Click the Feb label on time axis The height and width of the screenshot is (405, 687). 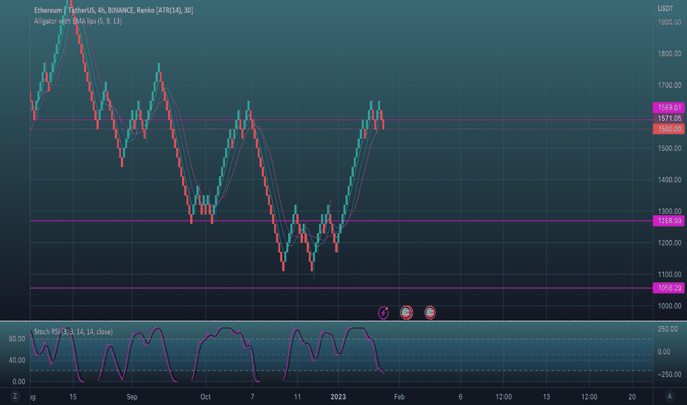point(399,397)
